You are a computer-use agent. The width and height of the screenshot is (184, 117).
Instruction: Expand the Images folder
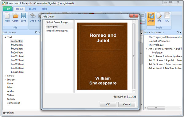5,80
